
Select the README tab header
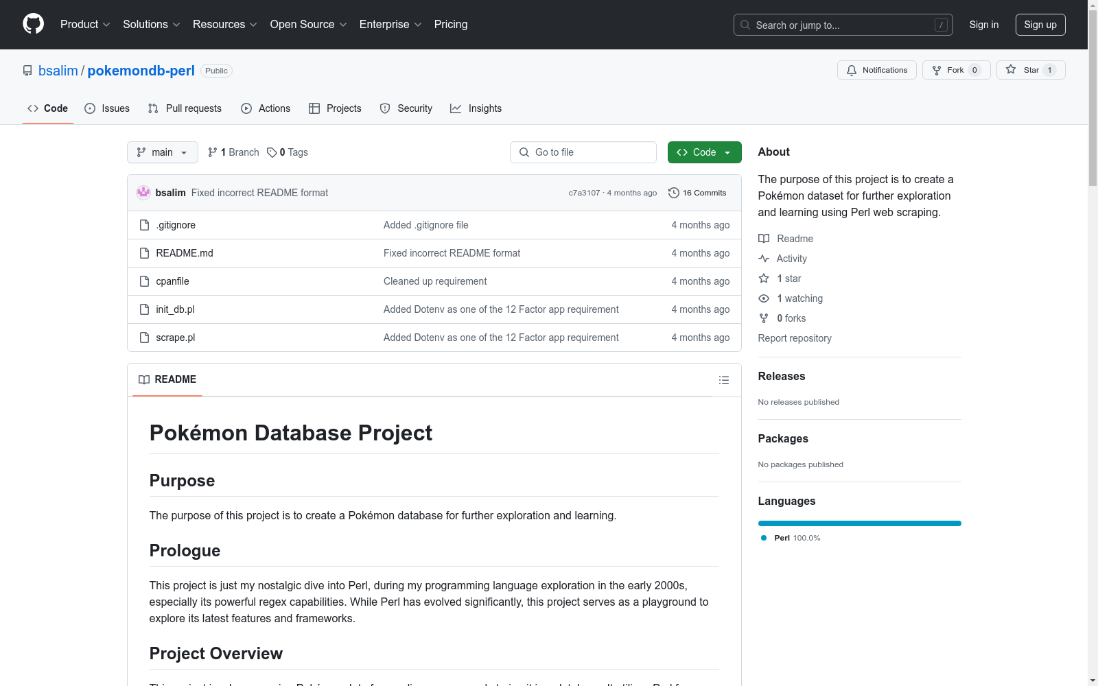coord(167,379)
